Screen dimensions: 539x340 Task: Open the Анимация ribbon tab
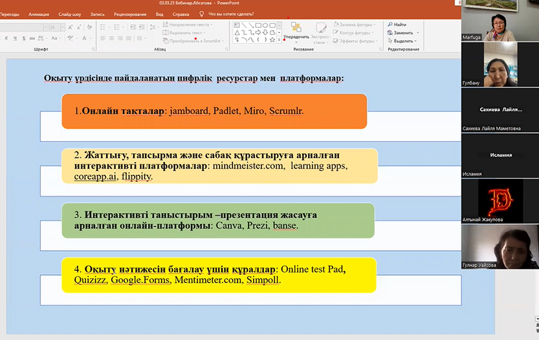[x=39, y=14]
